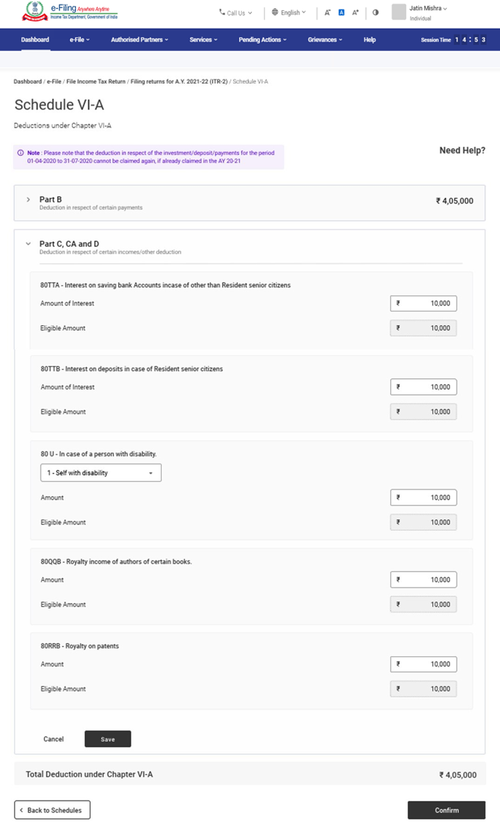Increase font size with large A icon

pyautogui.click(x=355, y=13)
